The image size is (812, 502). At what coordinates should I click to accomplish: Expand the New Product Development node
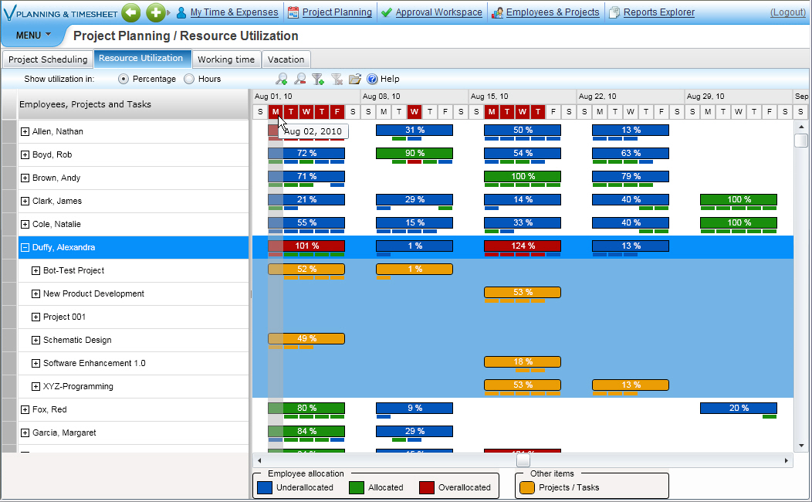click(x=36, y=293)
